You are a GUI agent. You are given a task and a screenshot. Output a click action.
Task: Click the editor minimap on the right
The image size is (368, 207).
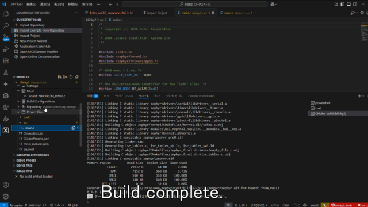click(364, 32)
